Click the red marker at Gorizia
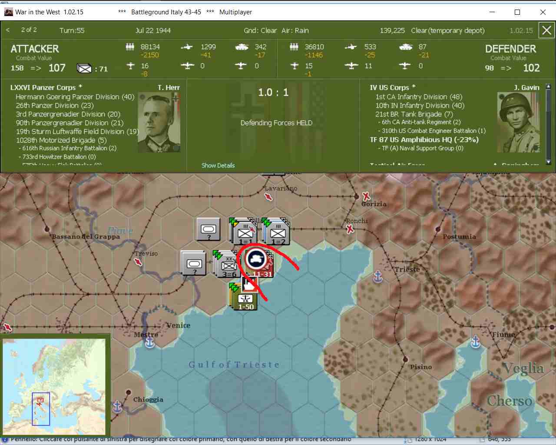Image resolution: width=556 pixels, height=445 pixels. click(367, 196)
